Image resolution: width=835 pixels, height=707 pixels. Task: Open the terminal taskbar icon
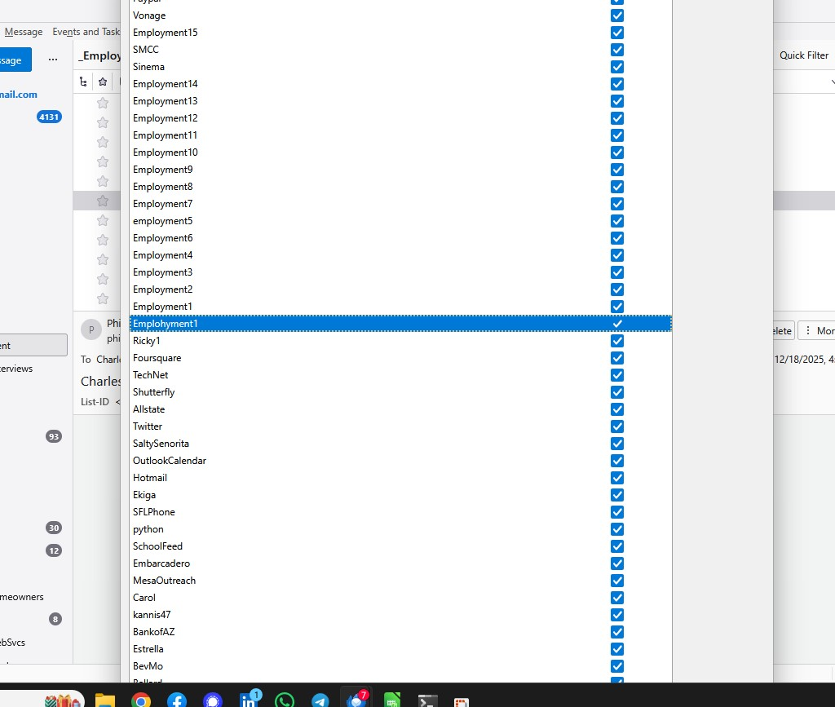427,700
